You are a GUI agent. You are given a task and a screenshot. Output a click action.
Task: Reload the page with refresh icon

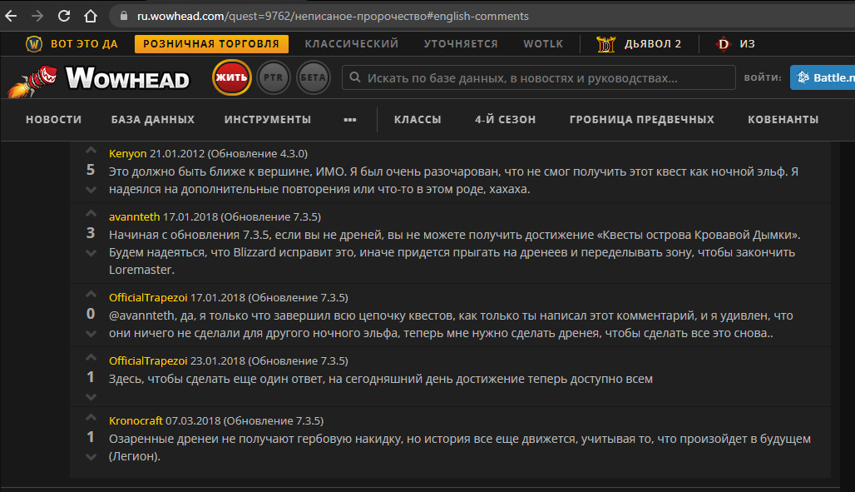coord(64,16)
